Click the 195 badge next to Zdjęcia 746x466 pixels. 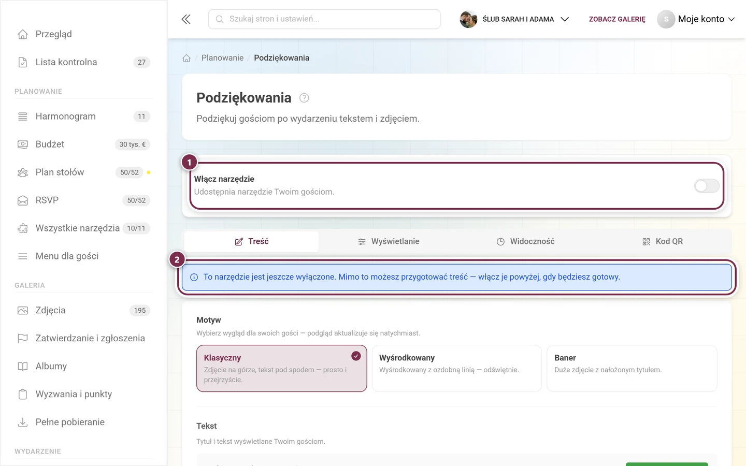[x=140, y=311]
